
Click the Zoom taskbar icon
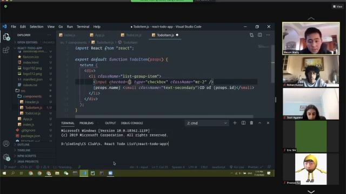(110, 174)
